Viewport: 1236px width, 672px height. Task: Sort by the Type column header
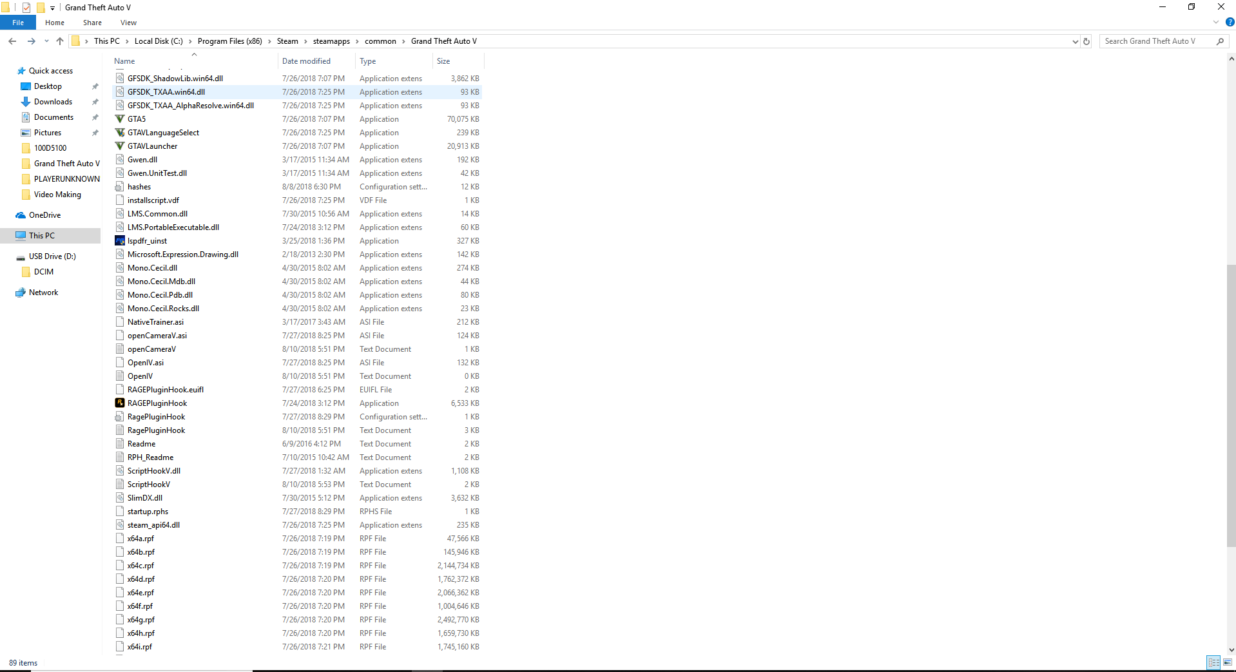[393, 61]
